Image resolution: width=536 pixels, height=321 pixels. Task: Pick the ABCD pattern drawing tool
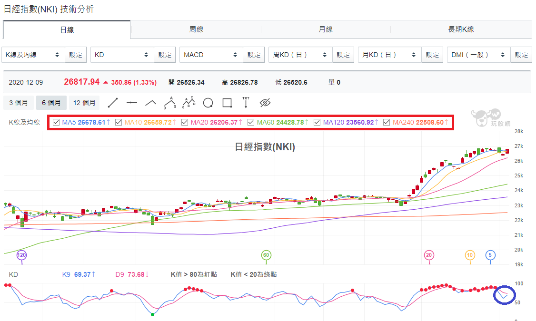click(x=189, y=102)
